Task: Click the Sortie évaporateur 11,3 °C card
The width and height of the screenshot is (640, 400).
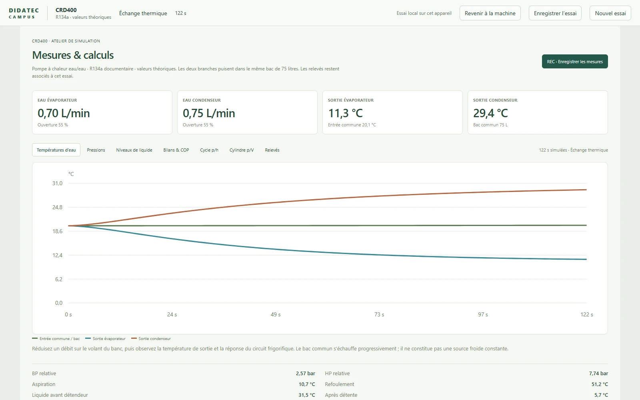Action: [392, 112]
